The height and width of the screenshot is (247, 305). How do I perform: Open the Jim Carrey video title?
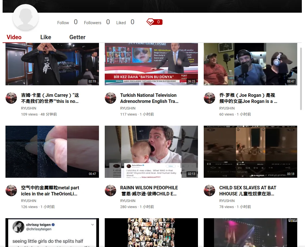[x=50, y=98]
